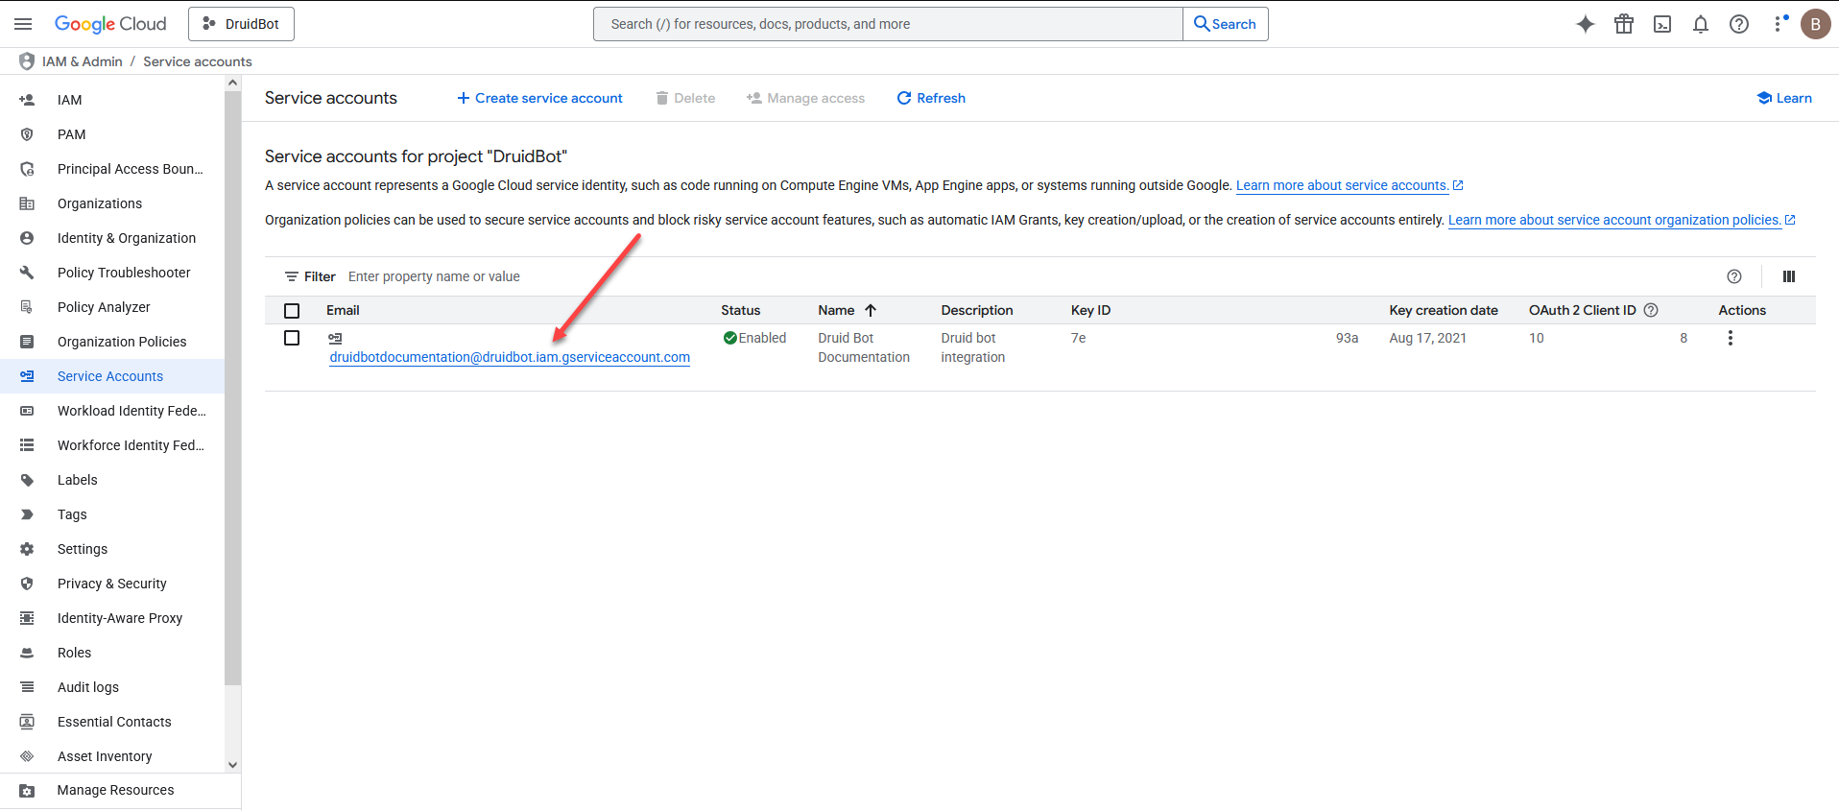Select Service Accounts in sidebar
The height and width of the screenshot is (811, 1839).
click(x=110, y=376)
